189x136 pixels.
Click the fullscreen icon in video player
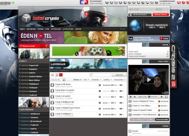(x=166, y=97)
